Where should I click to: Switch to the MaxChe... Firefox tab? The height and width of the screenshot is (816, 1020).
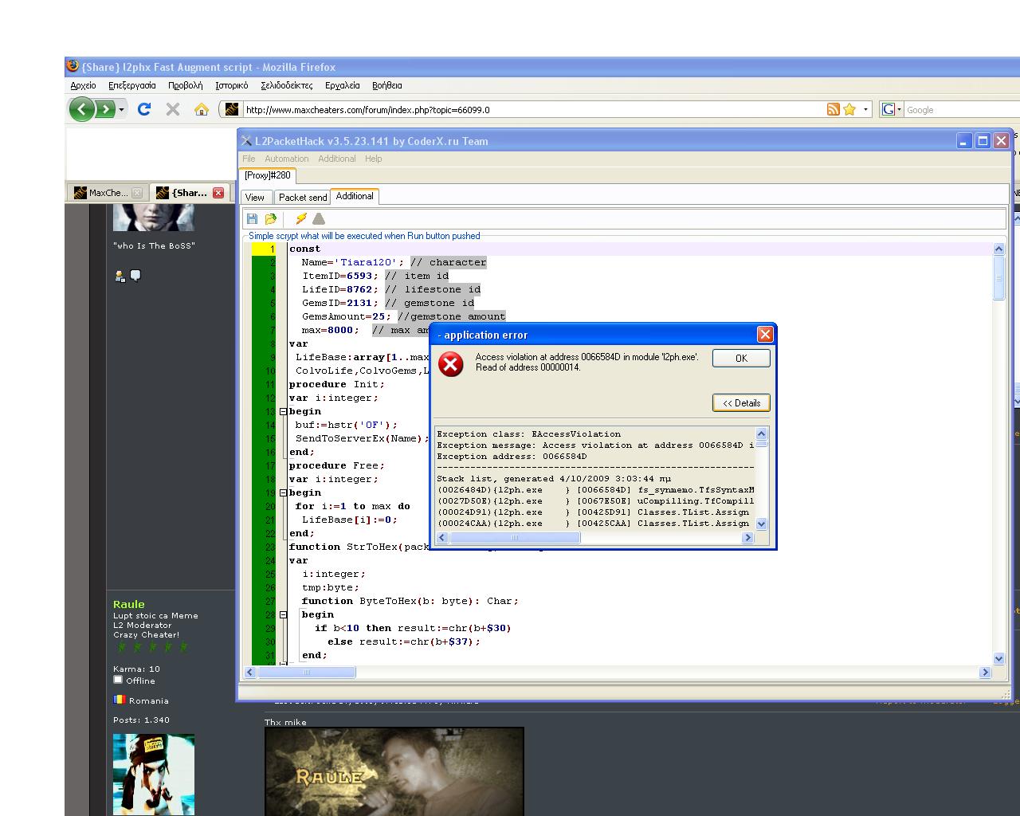pos(107,193)
